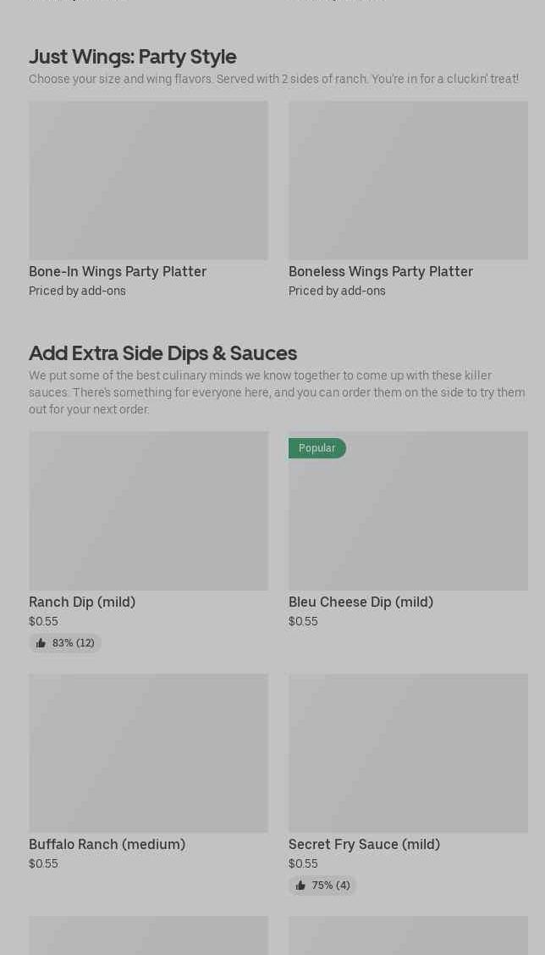View the 75% (4) rating chip

322,886
